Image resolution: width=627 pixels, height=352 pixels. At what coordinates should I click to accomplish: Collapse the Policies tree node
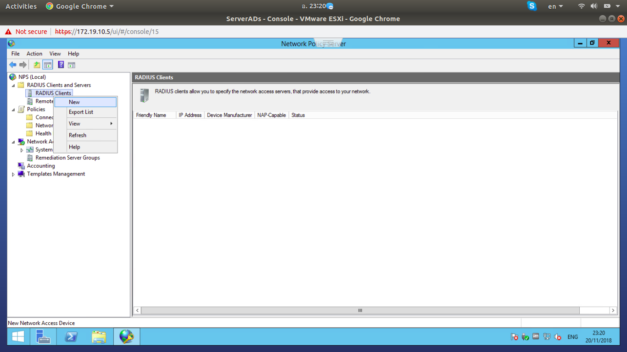[x=13, y=110]
